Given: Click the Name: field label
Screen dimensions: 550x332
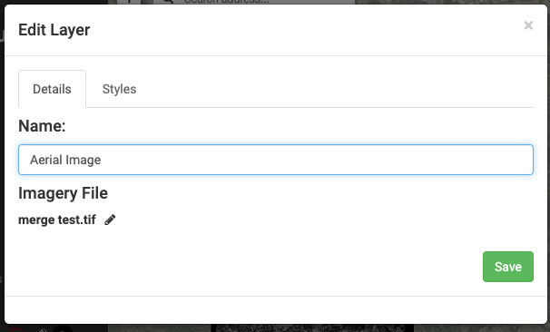Looking at the screenshot, I should pyautogui.click(x=42, y=126).
